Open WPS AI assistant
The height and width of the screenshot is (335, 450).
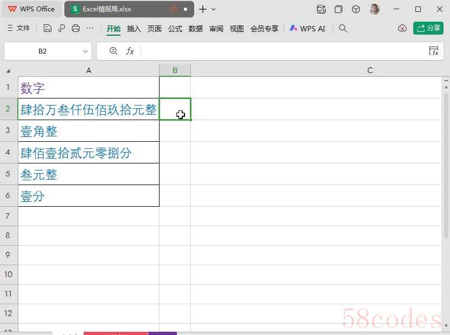tap(307, 29)
